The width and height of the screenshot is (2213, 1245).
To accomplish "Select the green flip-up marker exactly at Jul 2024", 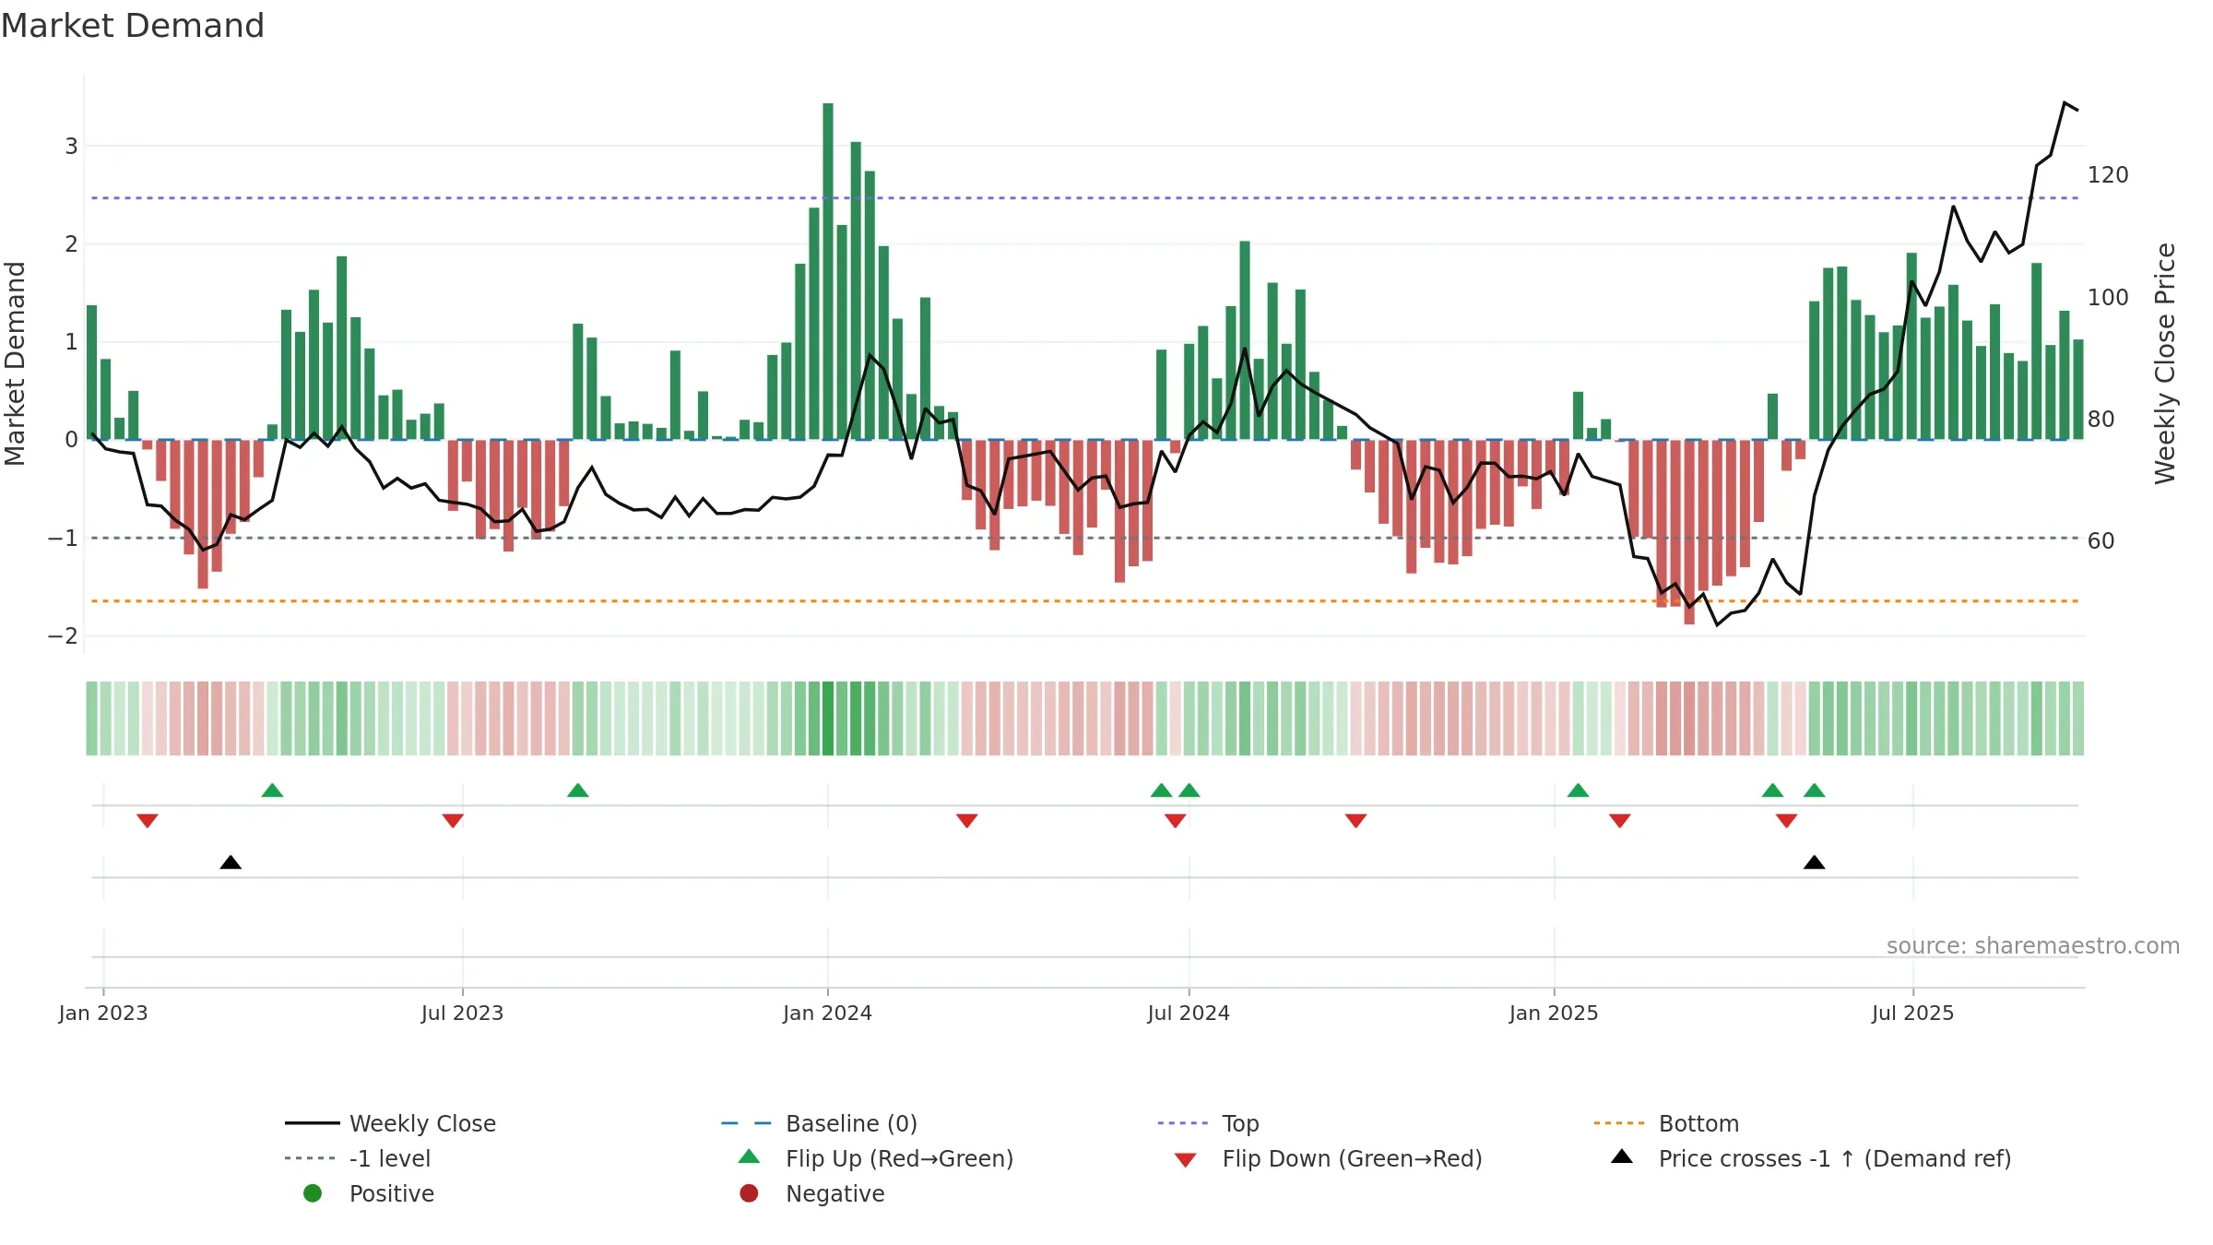I will tap(1189, 790).
